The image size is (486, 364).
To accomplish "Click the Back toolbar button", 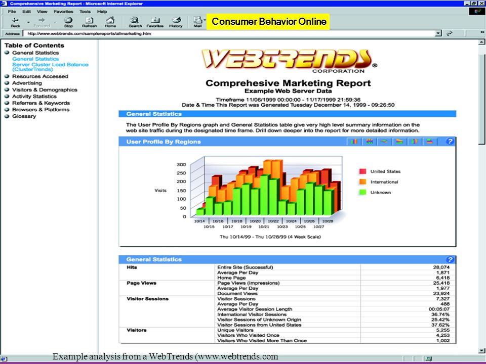I will 15,22.
